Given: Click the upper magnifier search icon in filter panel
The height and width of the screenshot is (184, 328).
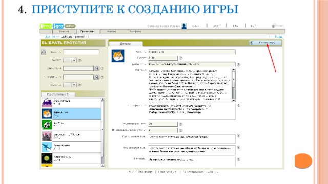Looking at the screenshot, I should 97,68.
